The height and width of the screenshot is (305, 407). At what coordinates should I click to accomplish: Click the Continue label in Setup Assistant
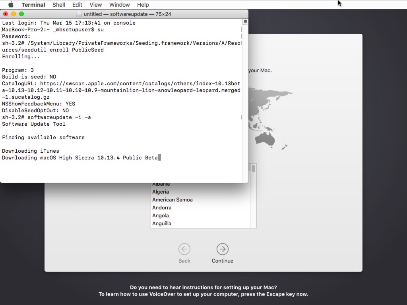coord(223,261)
